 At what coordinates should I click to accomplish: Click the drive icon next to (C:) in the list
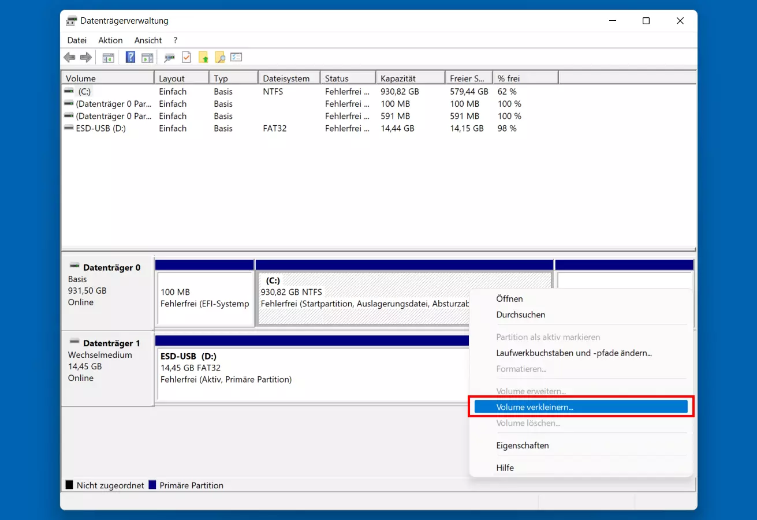point(69,91)
